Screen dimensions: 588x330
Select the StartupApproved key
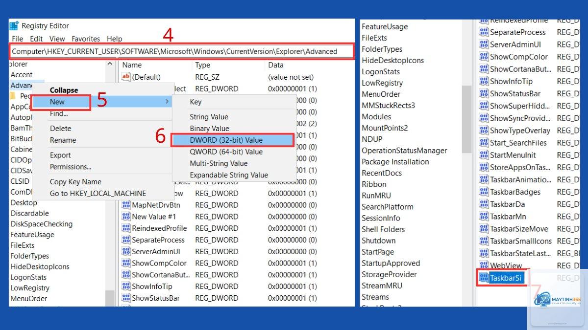(391, 263)
